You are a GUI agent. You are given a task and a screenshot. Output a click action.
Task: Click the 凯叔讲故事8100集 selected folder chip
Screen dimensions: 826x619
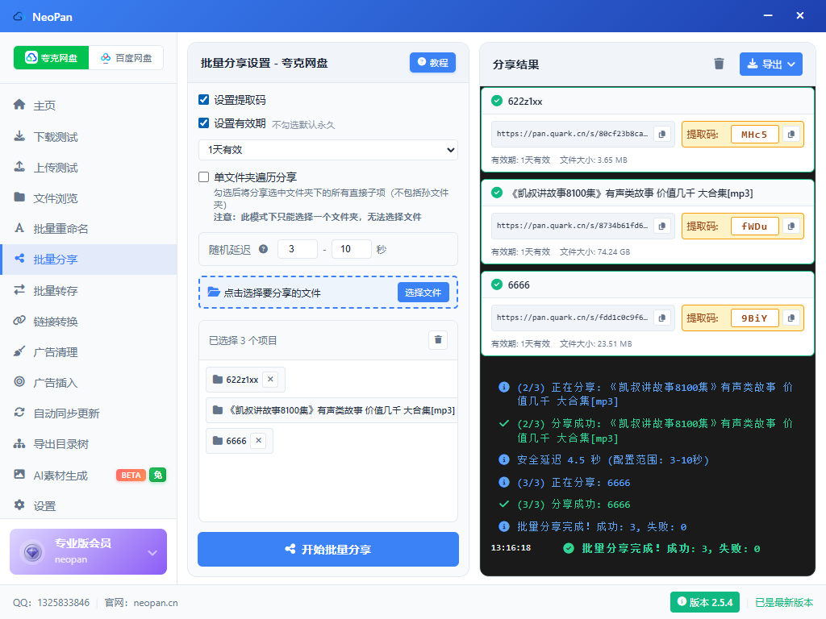pos(332,410)
